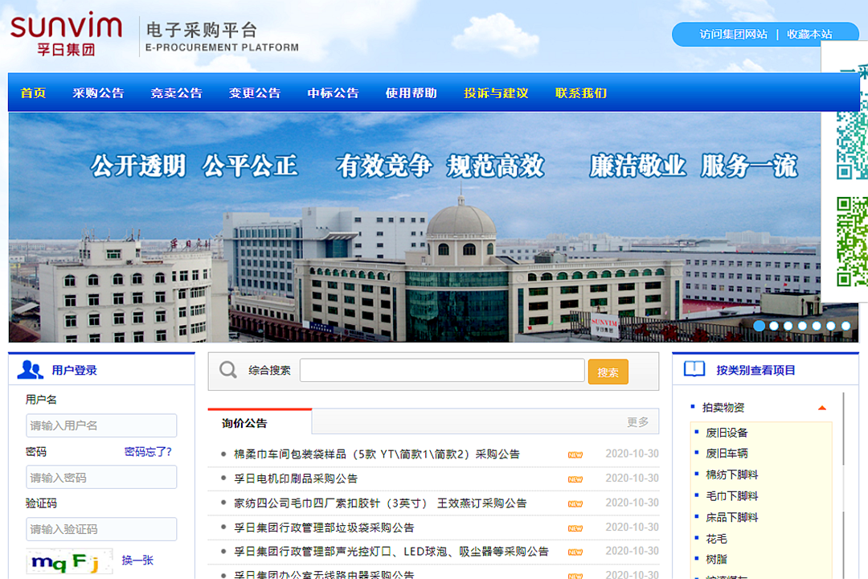Select the last carousel indicator dot
Viewport: 868px width, 579px height.
[845, 326]
